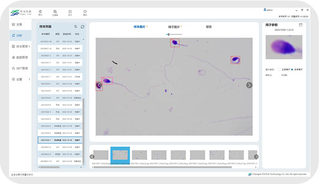The image size is (319, 184).
Task: Select the 正常精子 radio button
Action: [x=280, y=69]
